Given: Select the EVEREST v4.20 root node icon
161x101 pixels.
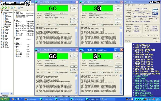Looking at the screenshot, I should tap(2, 12).
